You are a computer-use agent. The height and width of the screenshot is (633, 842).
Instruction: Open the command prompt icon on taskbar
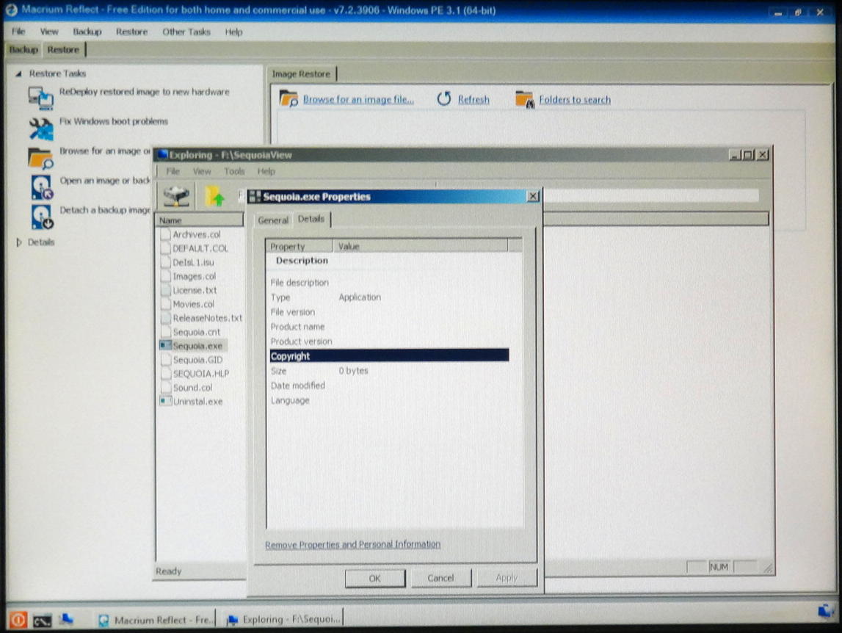coord(42,621)
